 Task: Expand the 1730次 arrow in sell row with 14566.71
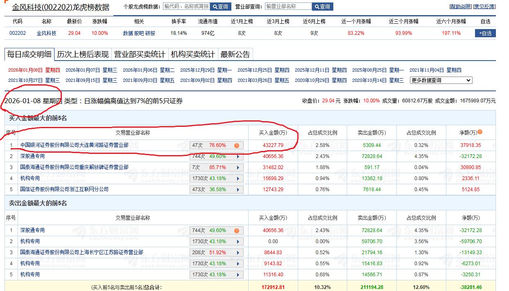click(238, 275)
